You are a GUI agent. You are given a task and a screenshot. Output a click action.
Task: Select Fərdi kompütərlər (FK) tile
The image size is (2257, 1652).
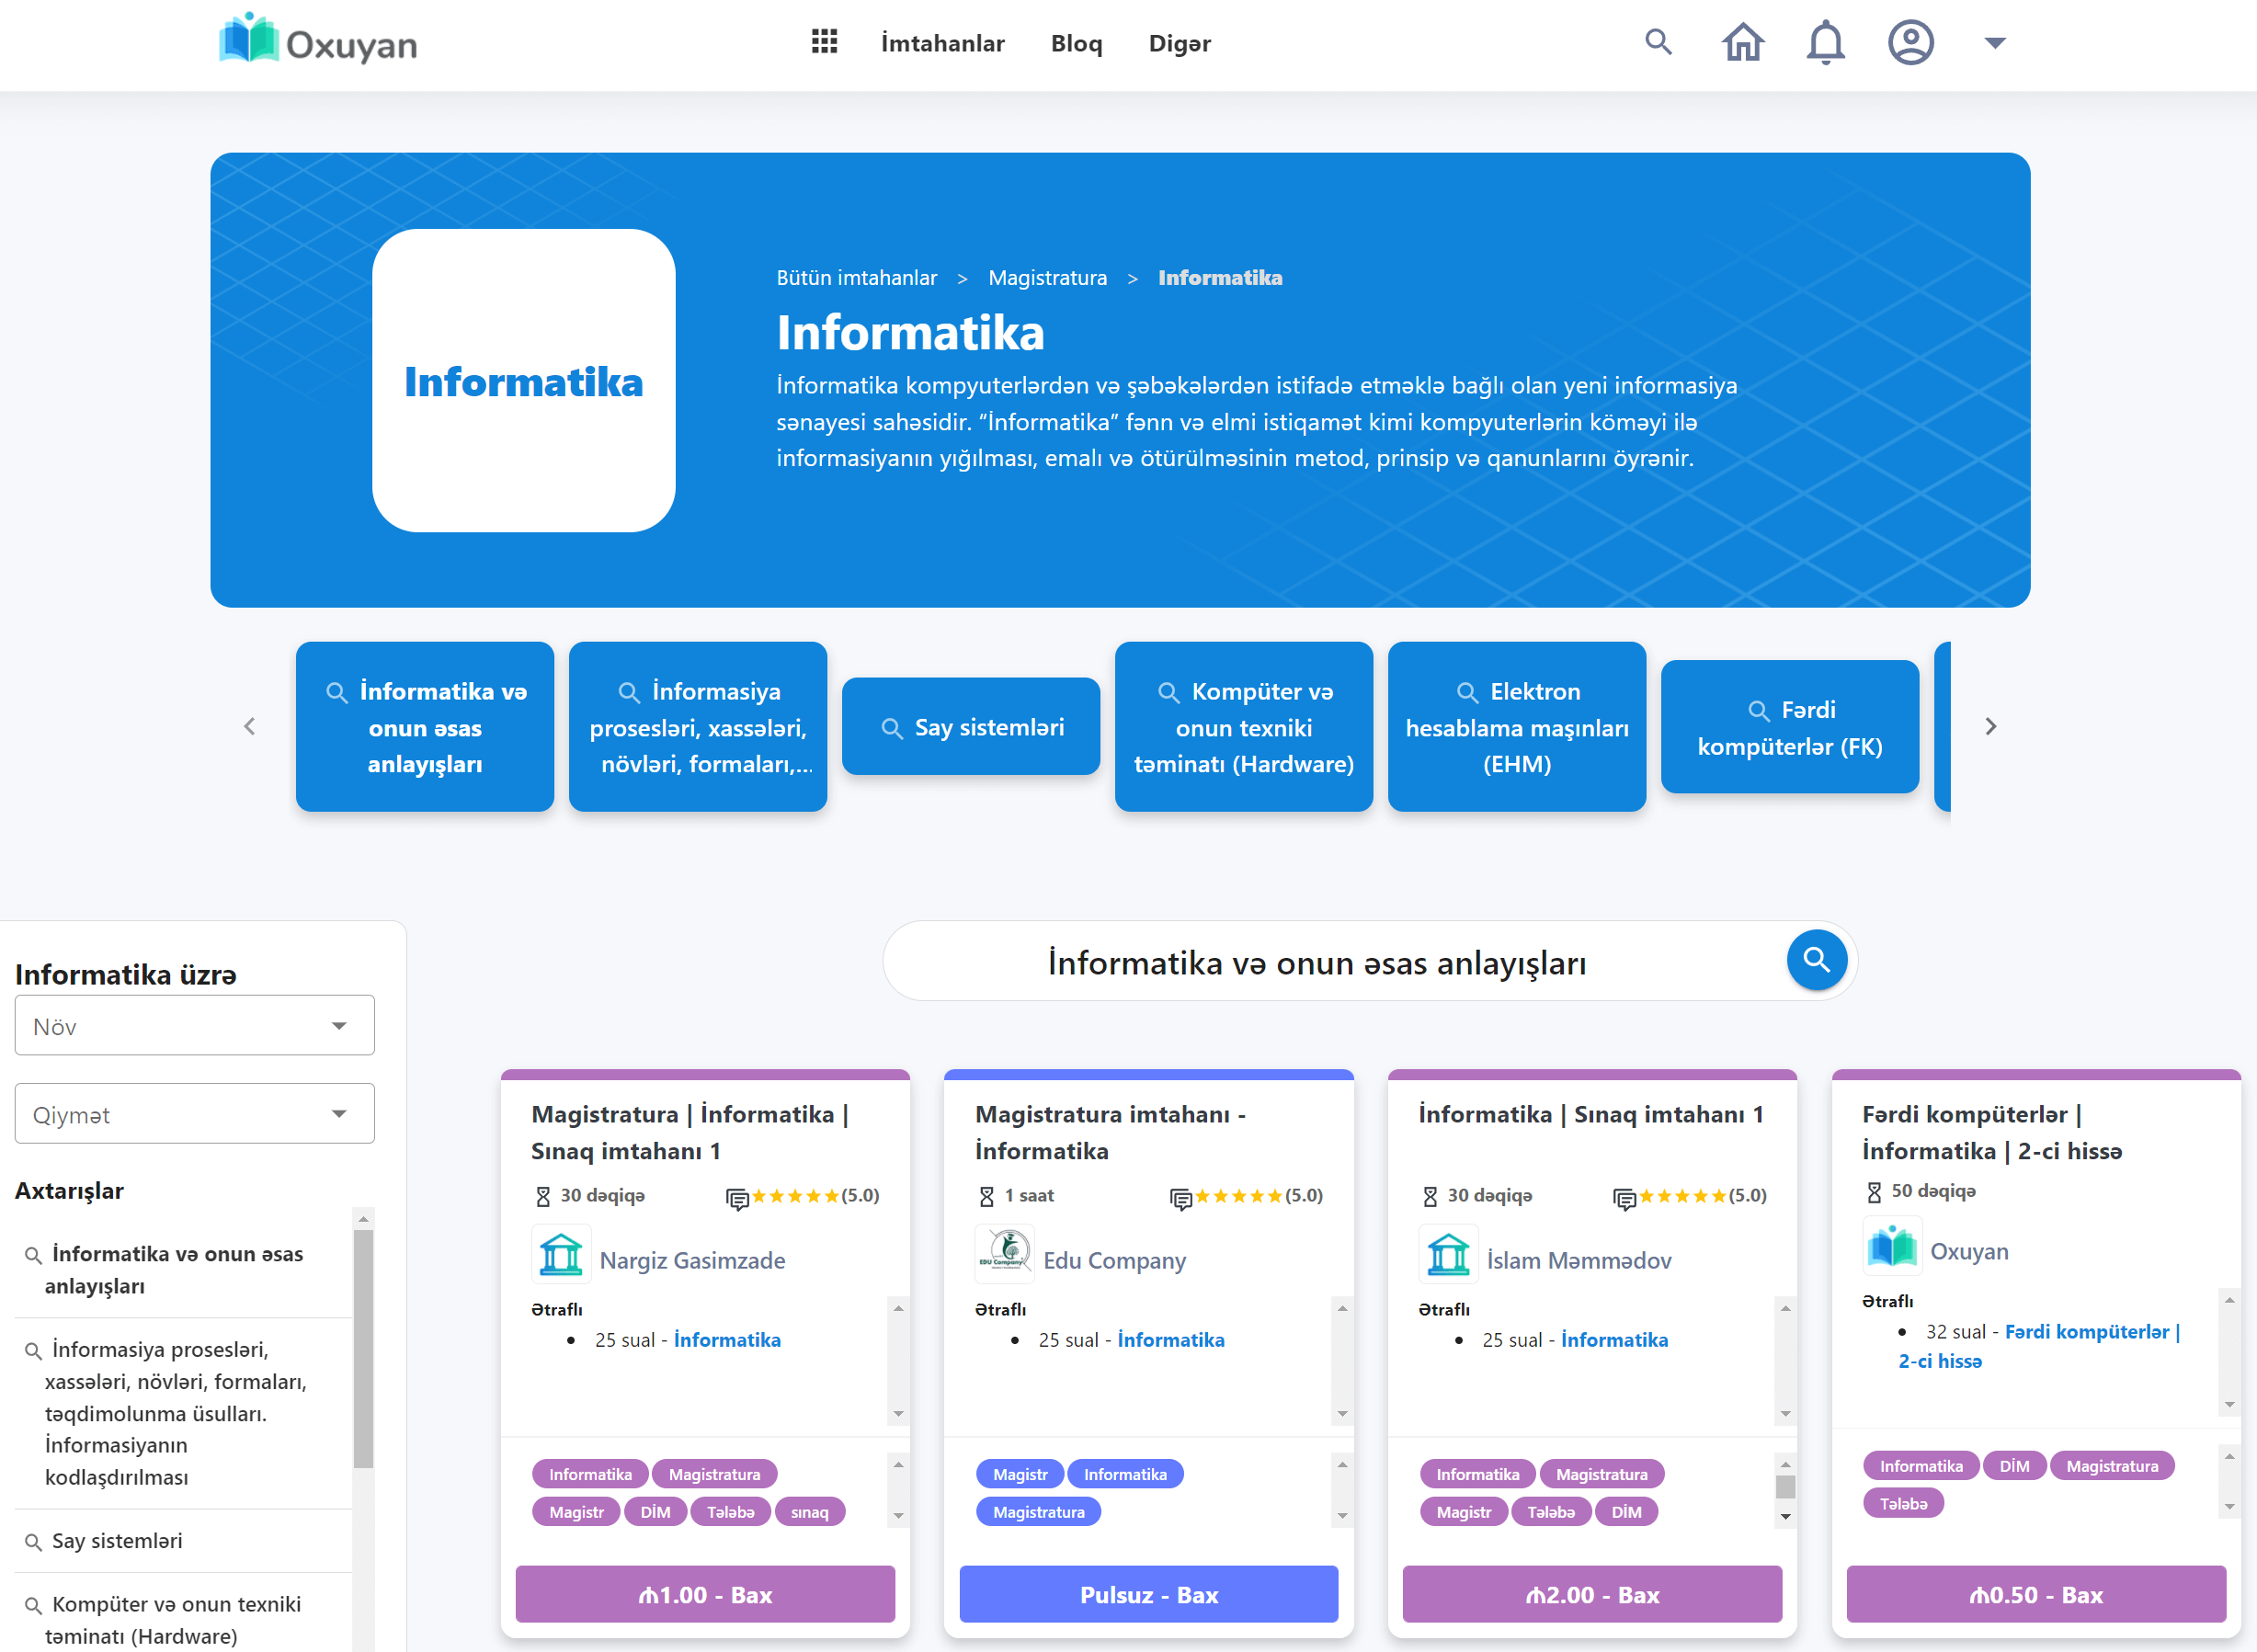1790,727
